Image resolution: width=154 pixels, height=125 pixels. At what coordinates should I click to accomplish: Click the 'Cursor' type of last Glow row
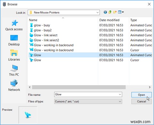(x=135, y=60)
